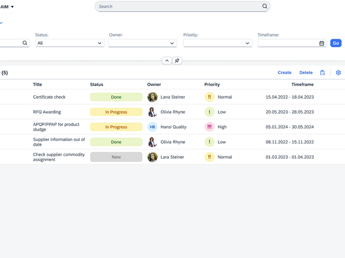Click Lana Steiner's avatar photo
Screen dimensions: 345x258
152,97
